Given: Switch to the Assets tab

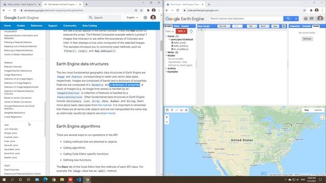Looking at the screenshot, I should 185,26.
